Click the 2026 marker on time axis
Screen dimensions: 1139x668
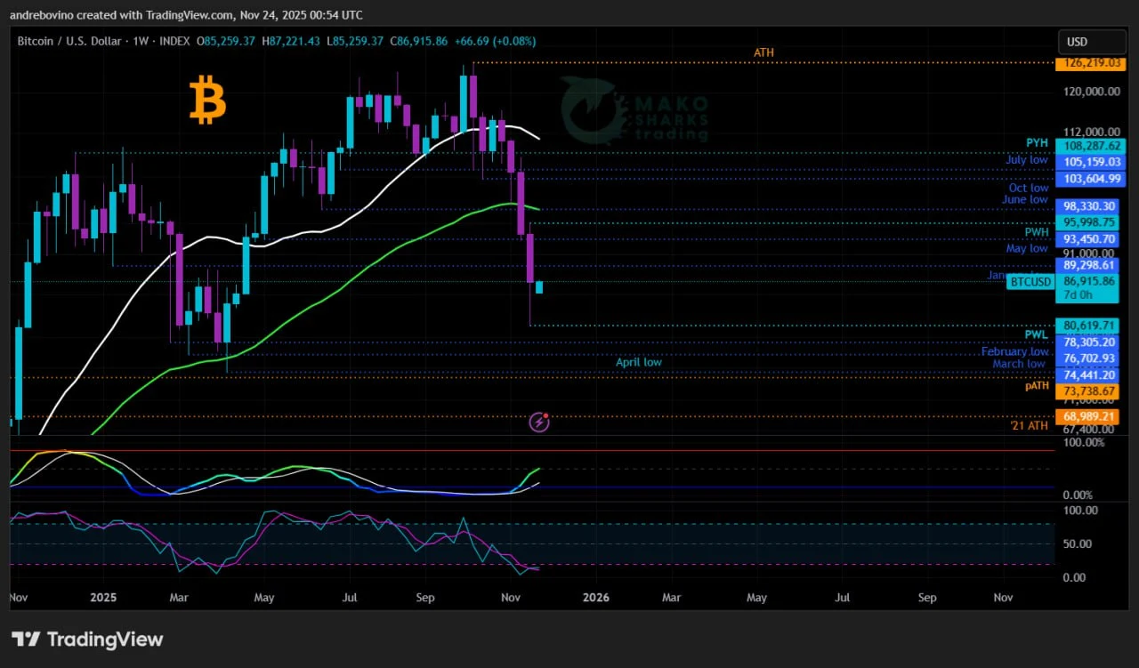point(595,598)
